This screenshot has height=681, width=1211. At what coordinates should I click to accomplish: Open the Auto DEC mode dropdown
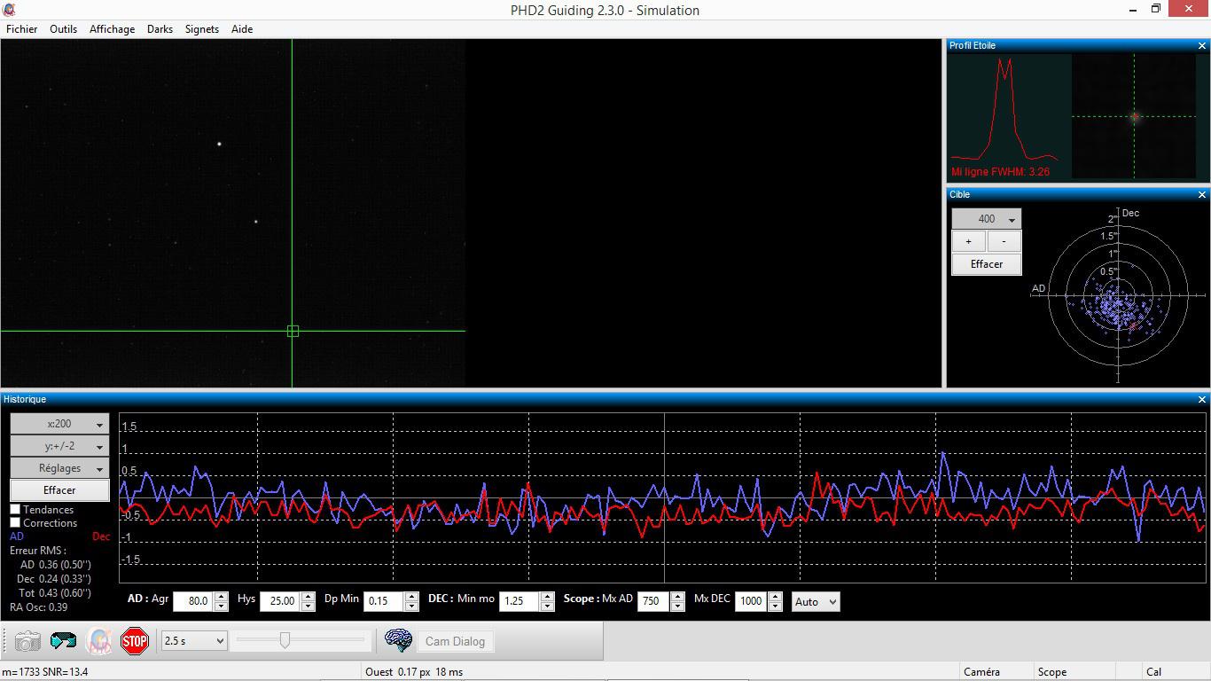[815, 601]
